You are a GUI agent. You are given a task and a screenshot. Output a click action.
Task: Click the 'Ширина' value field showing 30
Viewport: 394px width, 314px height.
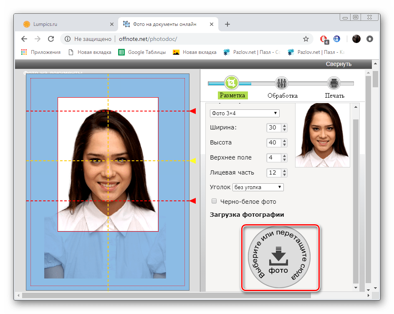pyautogui.click(x=274, y=127)
